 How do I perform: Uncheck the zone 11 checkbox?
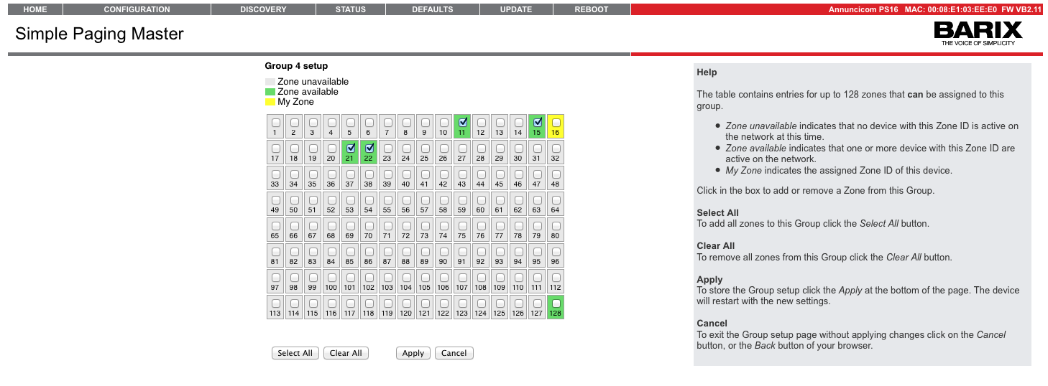pos(462,122)
